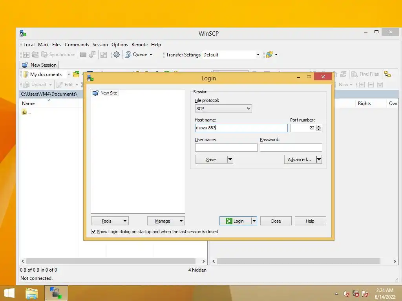Click the Open in PuTTY icon
This screenshot has height=301, width=402.
92,54
